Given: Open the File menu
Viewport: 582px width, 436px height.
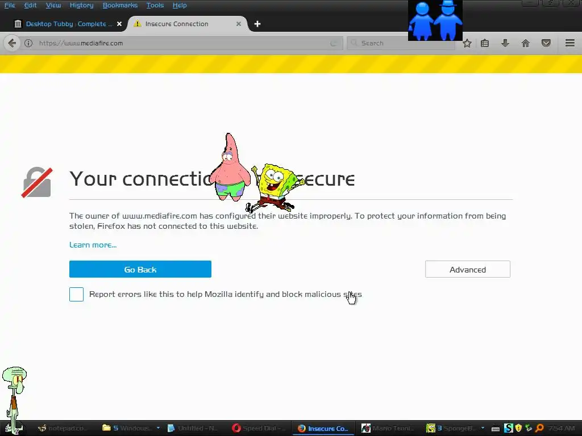Looking at the screenshot, I should 10,5.
